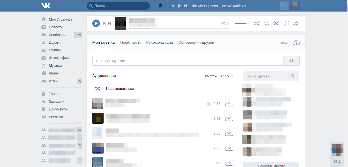
Task: Open the "по умолчанию" sorting dropdown
Action: pyautogui.click(x=218, y=75)
